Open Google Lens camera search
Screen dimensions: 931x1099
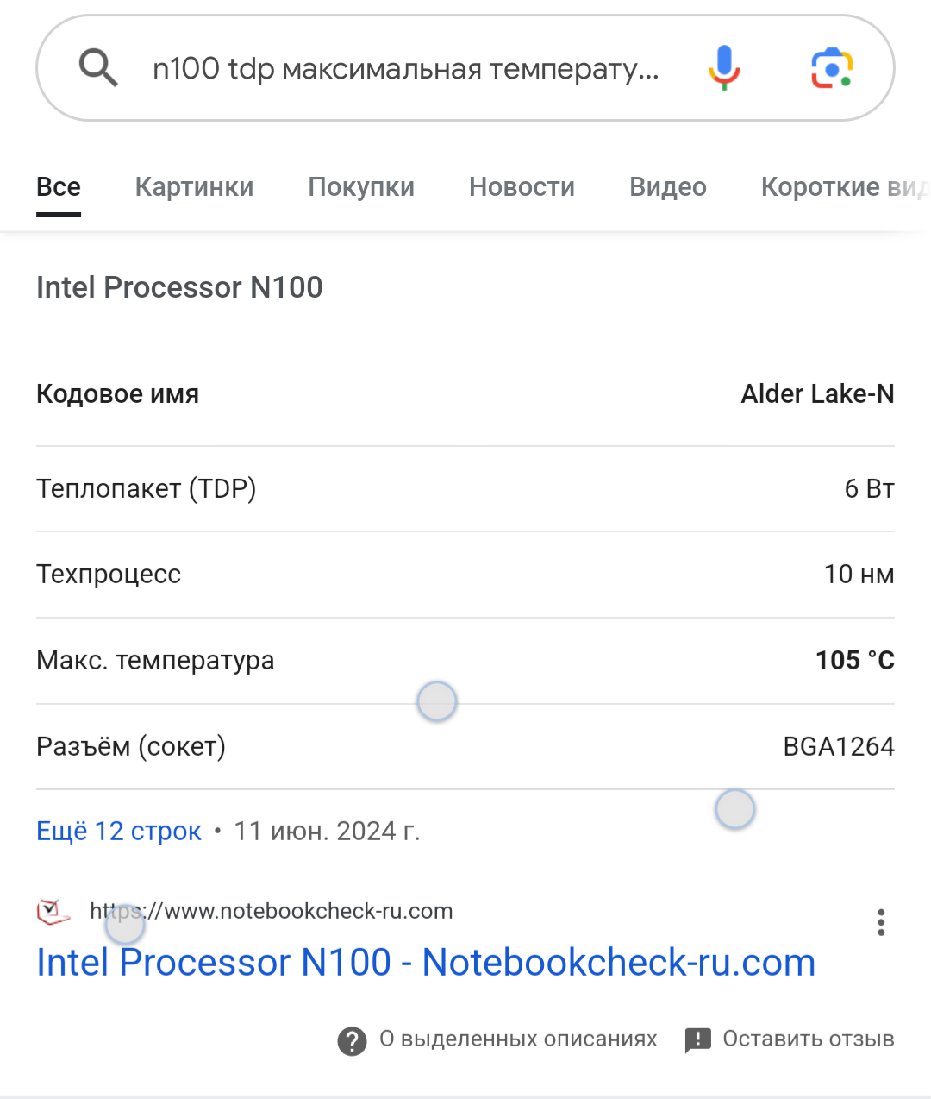(x=831, y=68)
